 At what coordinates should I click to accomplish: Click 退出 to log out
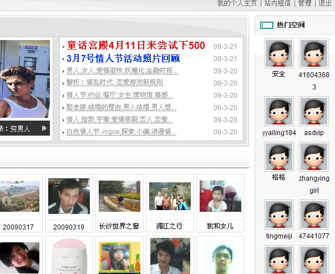point(325,3)
